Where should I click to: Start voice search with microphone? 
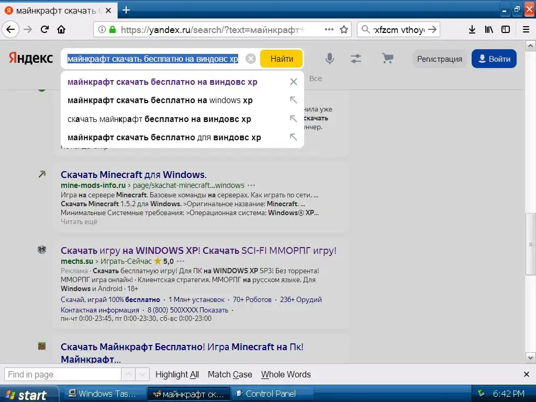click(330, 59)
